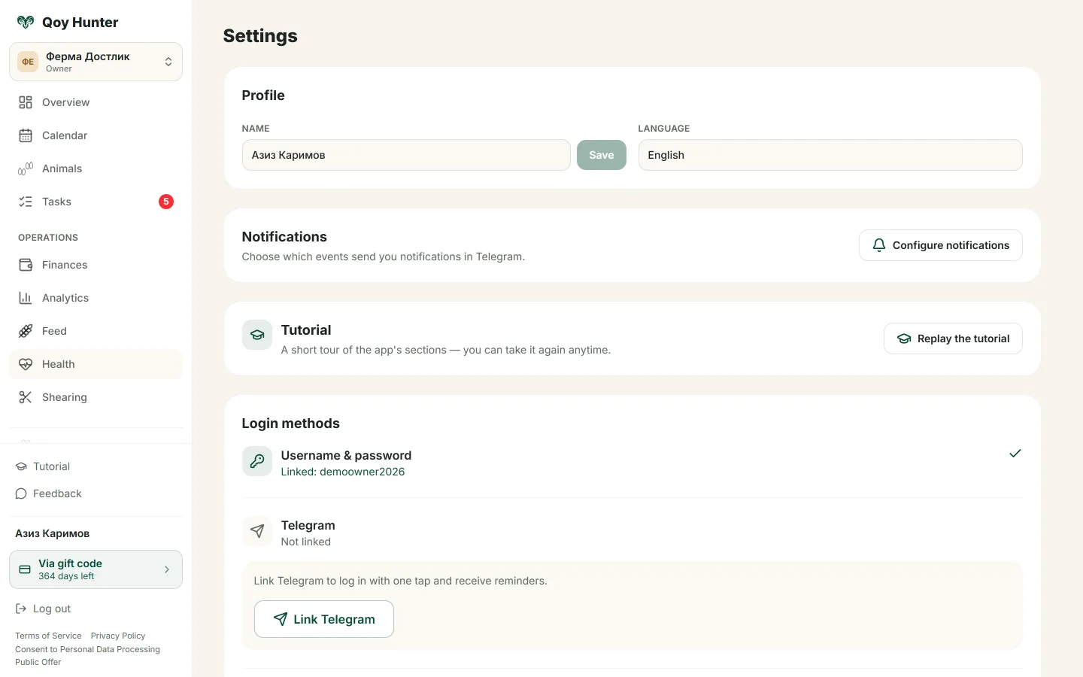This screenshot has width=1083, height=677.
Task: Click the '364 days left' text
Action: pos(66,576)
